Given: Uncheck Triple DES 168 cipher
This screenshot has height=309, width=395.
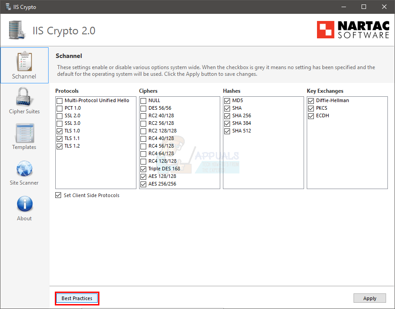Looking at the screenshot, I should click(144, 169).
